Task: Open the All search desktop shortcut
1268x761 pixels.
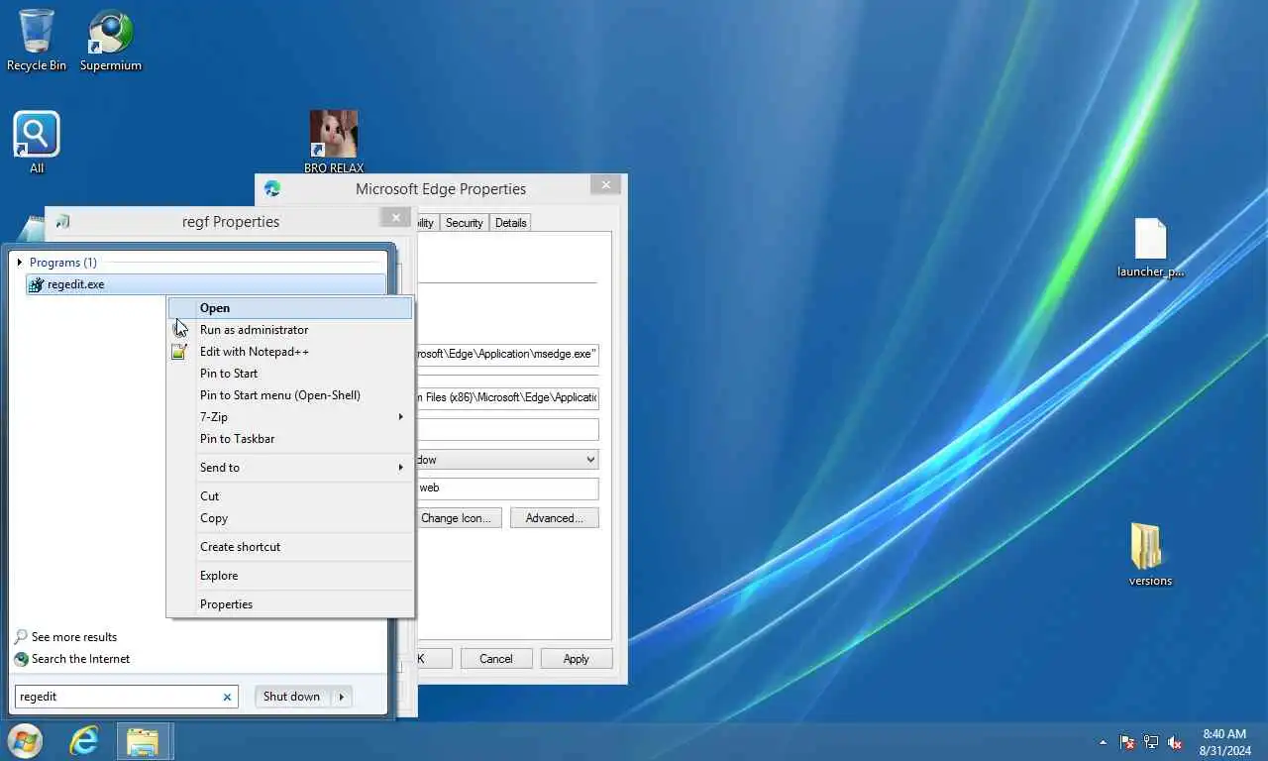Action: tap(37, 142)
